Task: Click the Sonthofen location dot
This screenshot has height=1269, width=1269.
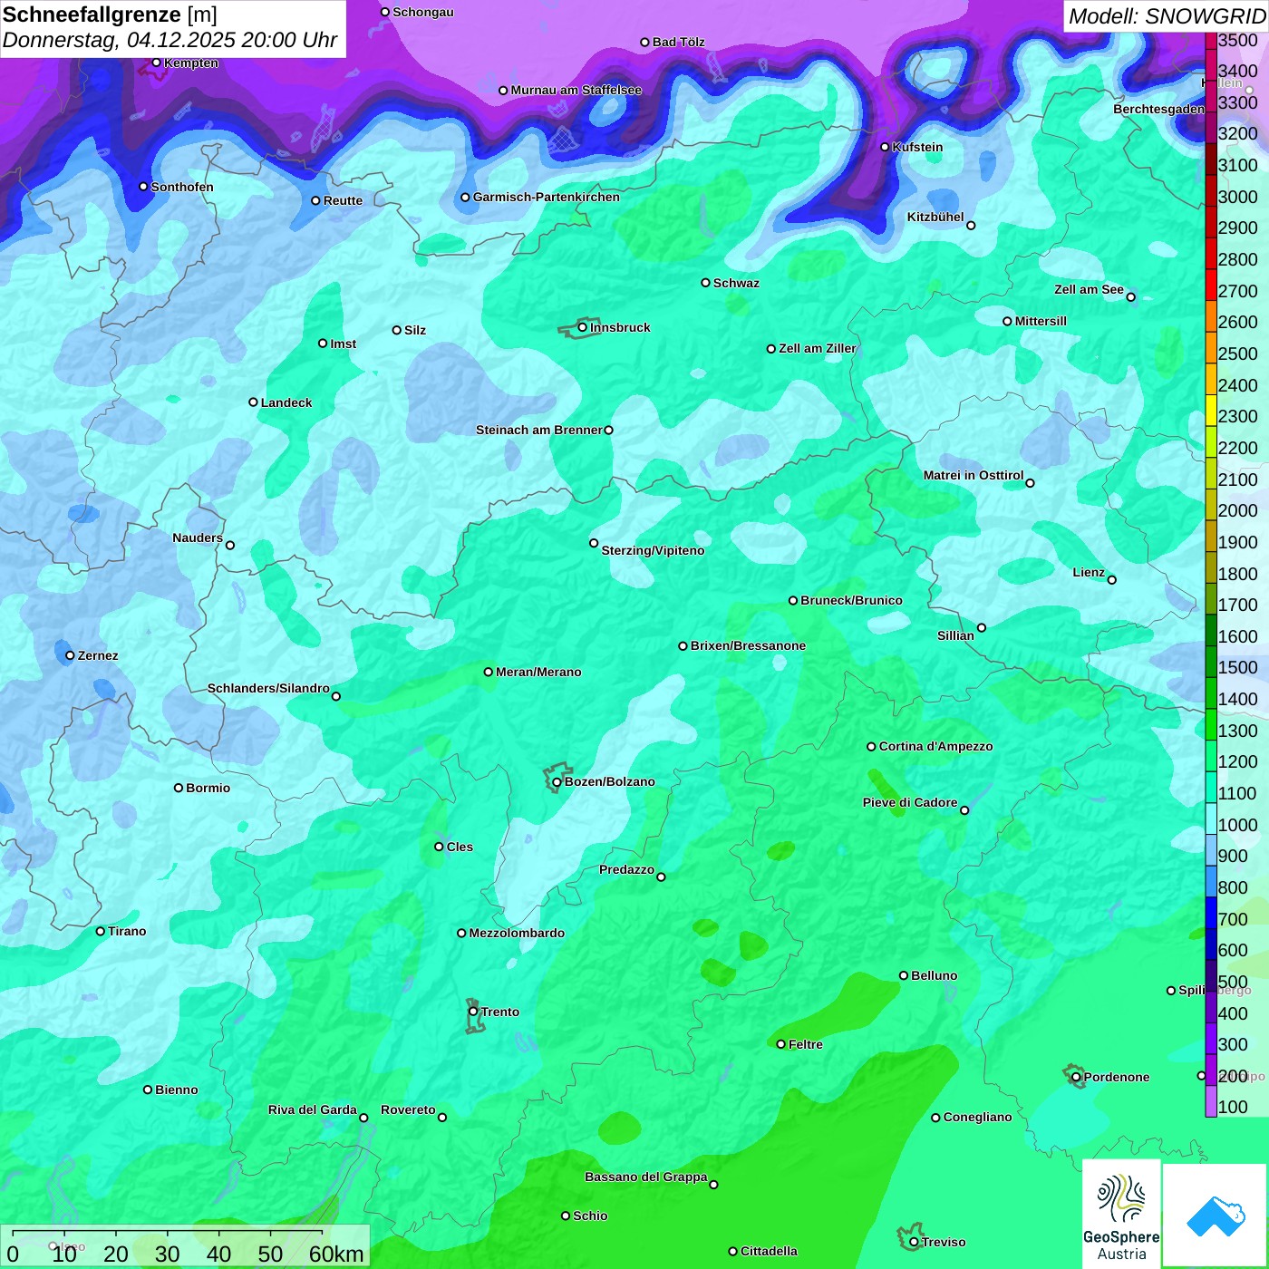Action: (x=143, y=187)
